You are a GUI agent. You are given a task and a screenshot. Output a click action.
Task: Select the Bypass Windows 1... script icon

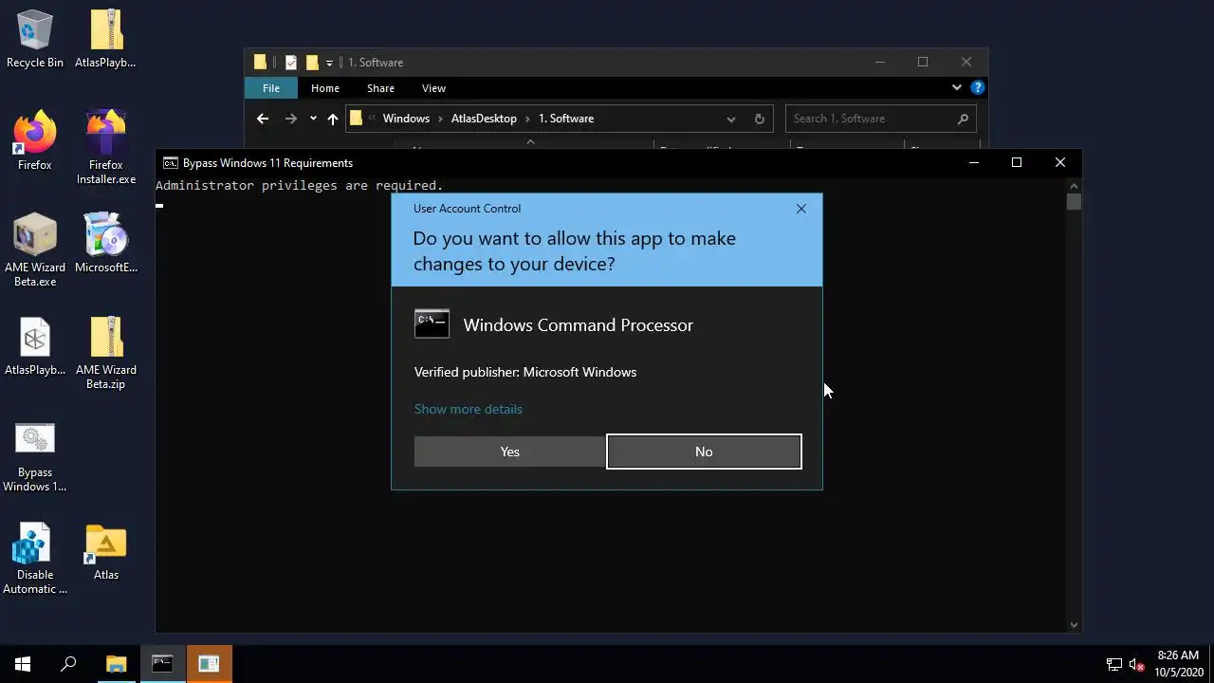click(x=35, y=455)
